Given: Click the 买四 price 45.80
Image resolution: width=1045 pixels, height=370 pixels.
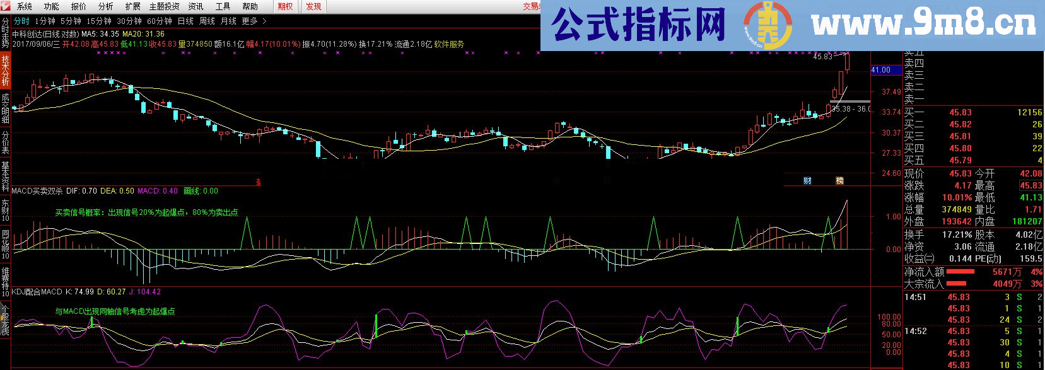Looking at the screenshot, I should (x=960, y=148).
